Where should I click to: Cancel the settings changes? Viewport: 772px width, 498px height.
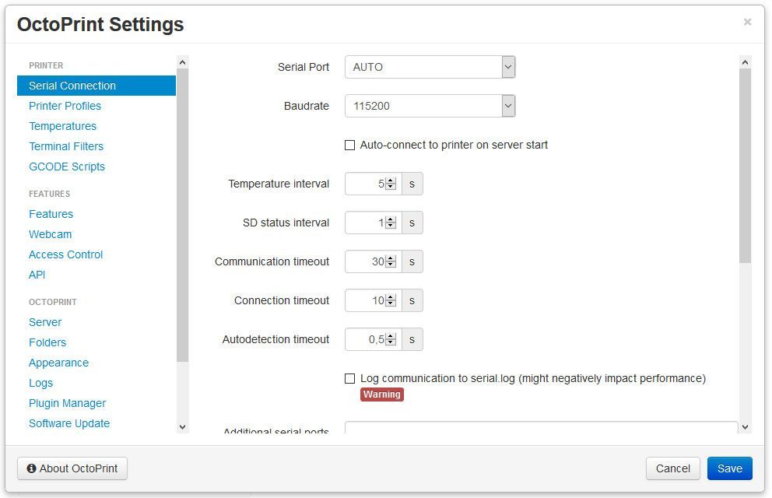pos(672,468)
